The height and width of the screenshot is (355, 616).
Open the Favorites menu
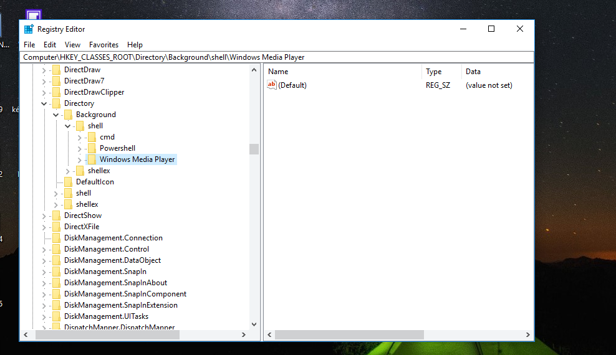click(x=103, y=45)
